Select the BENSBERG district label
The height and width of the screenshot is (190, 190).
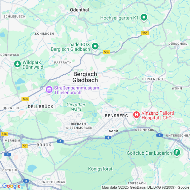coord(116,116)
